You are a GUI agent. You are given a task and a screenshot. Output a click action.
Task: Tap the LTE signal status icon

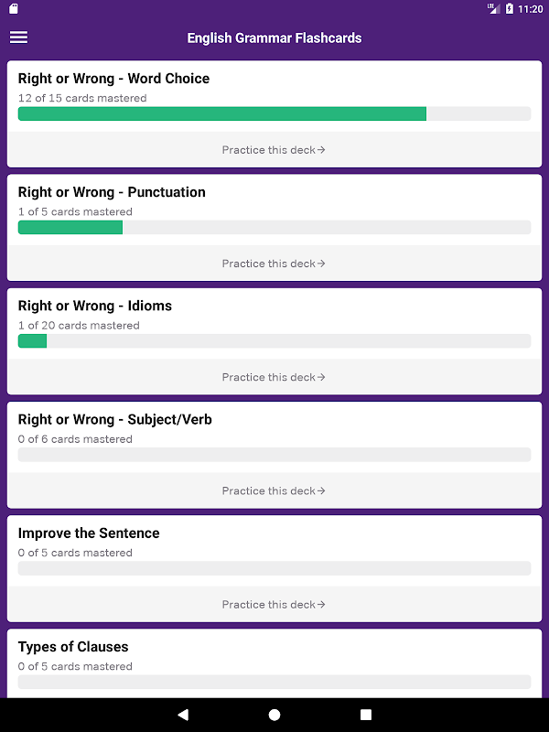pos(491,8)
